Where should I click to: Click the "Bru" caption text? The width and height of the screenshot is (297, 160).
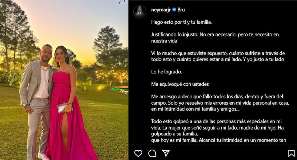[x=181, y=10]
